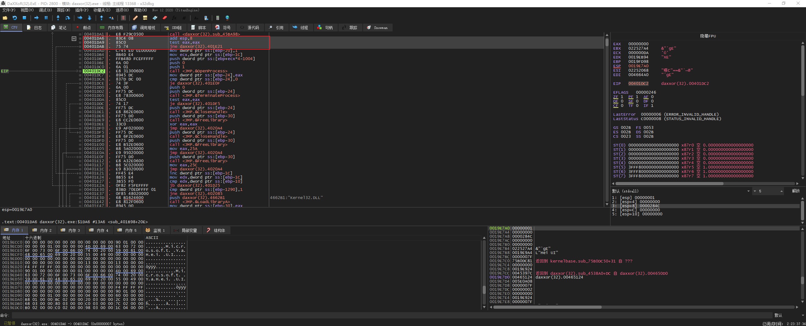This screenshot has height=326, width=806.
Task: Click the registers panel horizontal scrollbar
Action: tap(669, 184)
